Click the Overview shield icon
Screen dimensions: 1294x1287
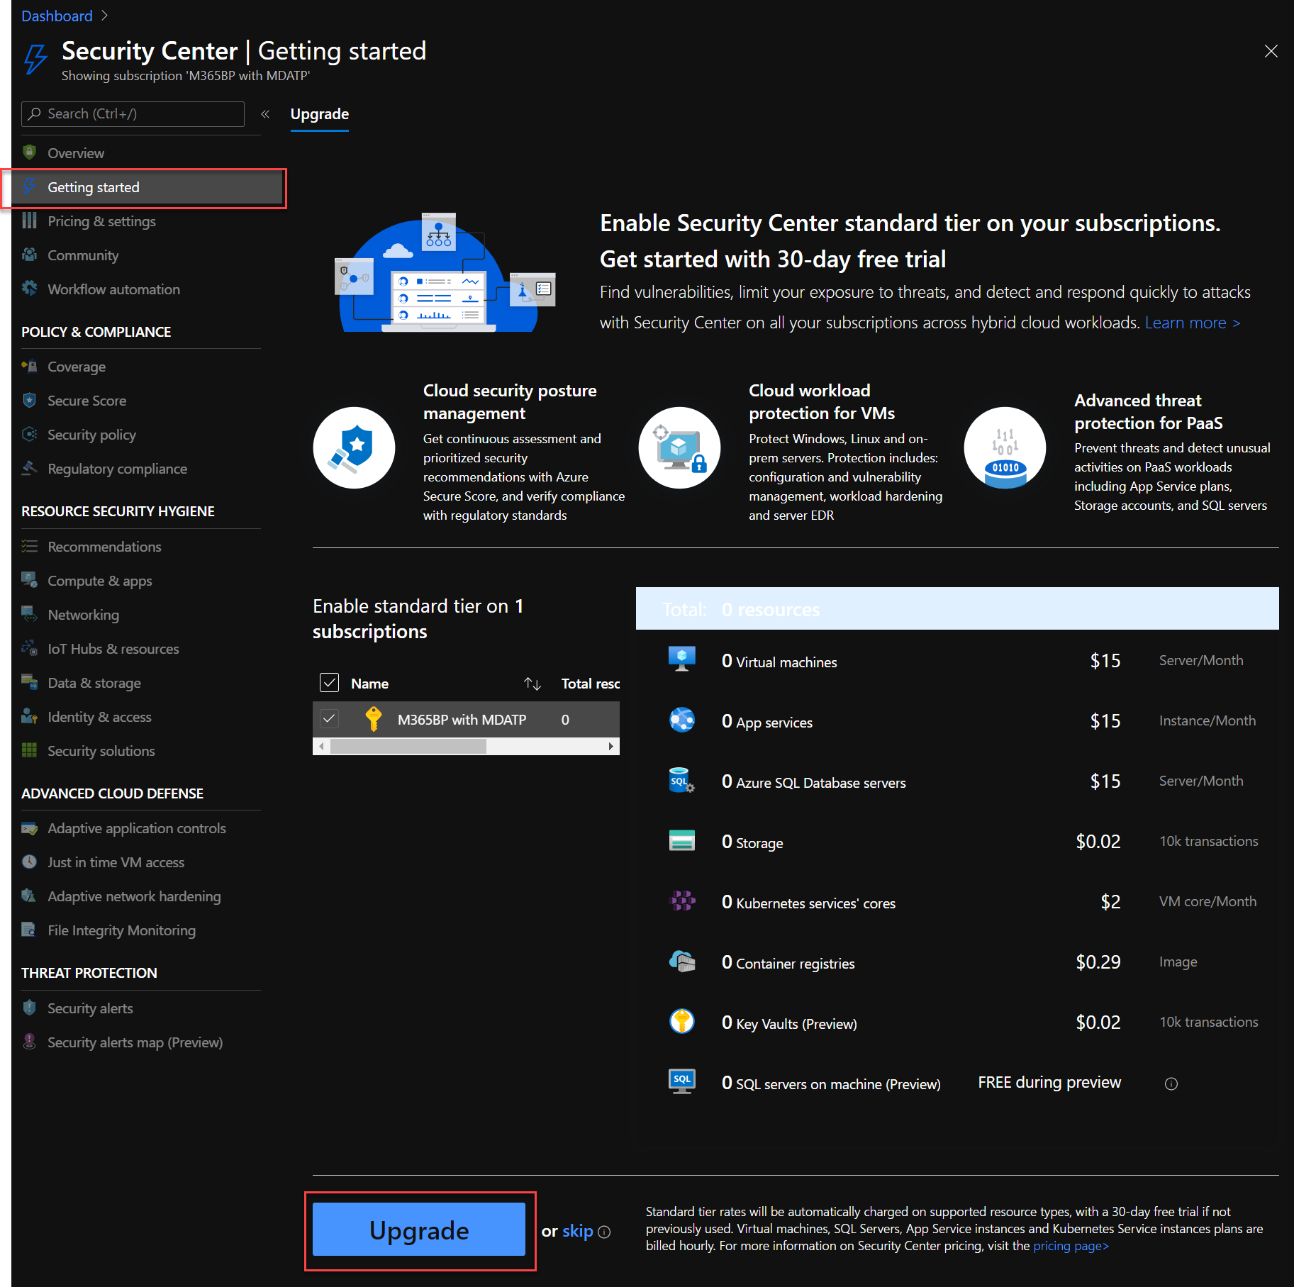click(29, 152)
